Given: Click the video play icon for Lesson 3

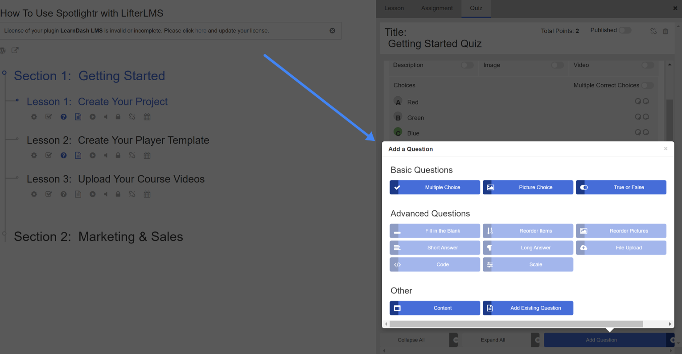Looking at the screenshot, I should tap(92, 194).
